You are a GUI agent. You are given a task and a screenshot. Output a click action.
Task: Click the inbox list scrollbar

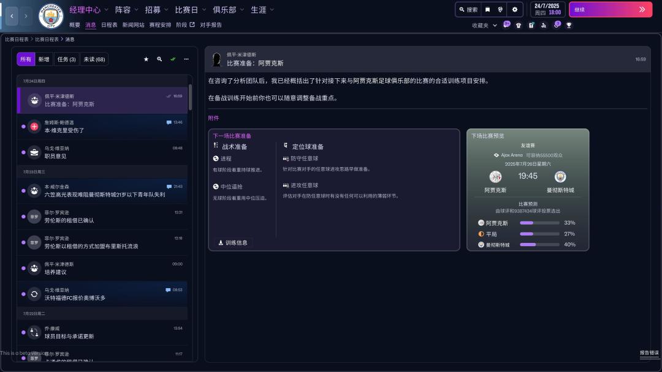[190, 97]
